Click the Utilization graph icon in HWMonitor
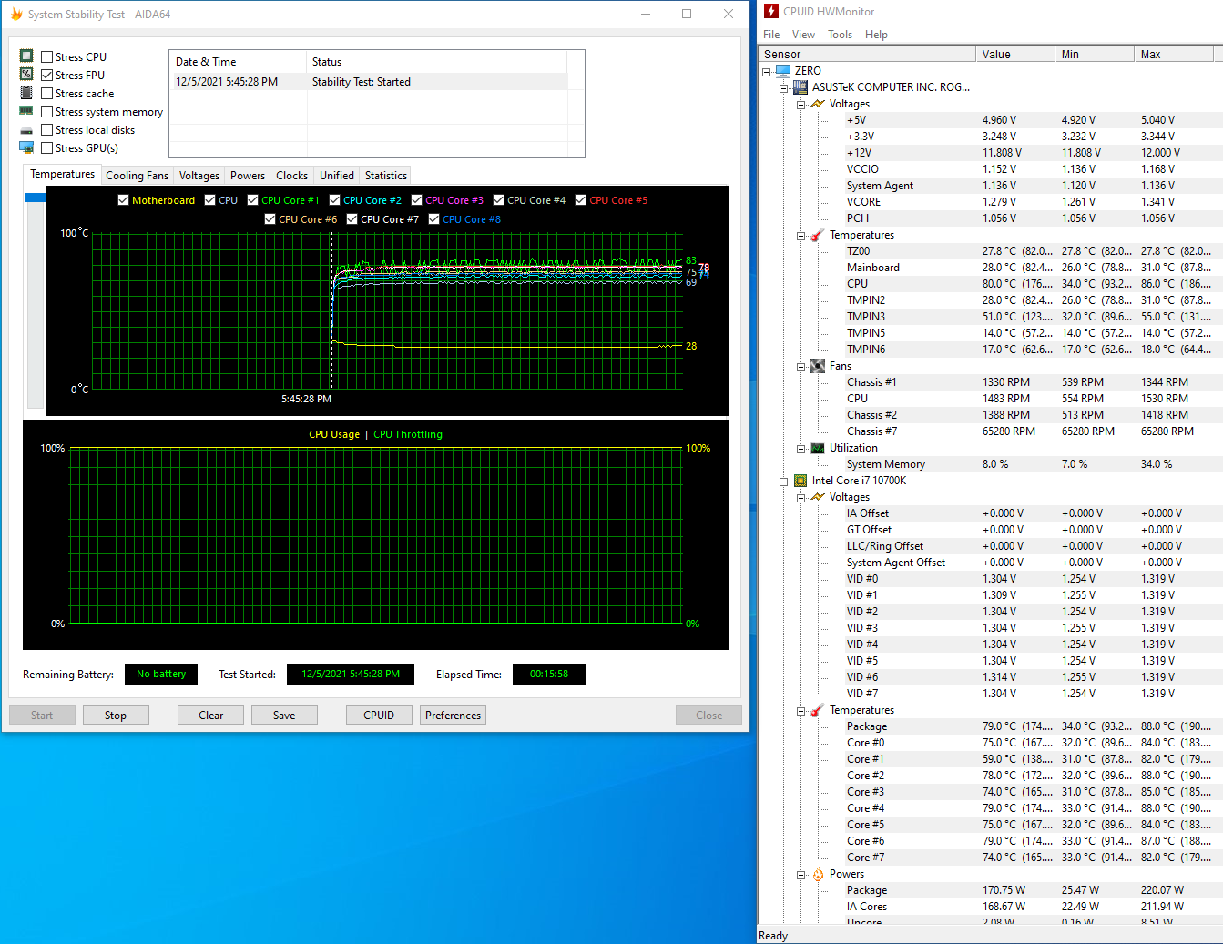The width and height of the screenshot is (1223, 944). (818, 448)
